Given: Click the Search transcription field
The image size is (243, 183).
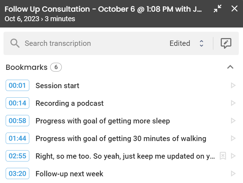Looking at the screenshot, I should (93, 43).
